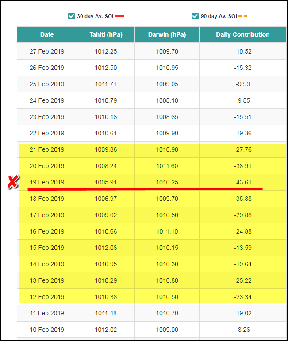Select the 22 Feb 2019 date cell

[x=47, y=133]
